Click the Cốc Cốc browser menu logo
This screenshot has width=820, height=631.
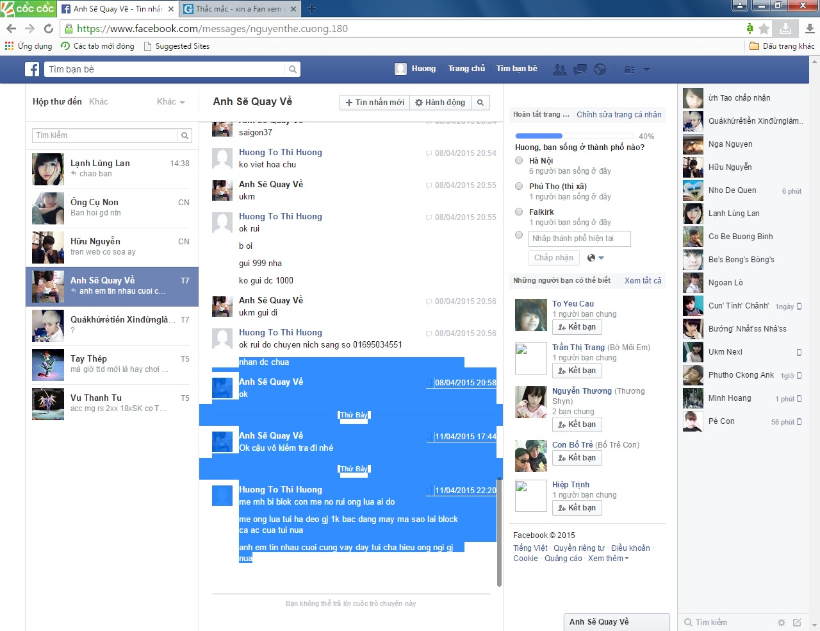[28, 8]
